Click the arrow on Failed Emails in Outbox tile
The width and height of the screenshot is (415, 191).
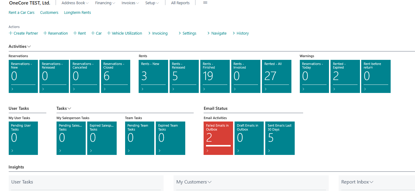tap(207, 151)
